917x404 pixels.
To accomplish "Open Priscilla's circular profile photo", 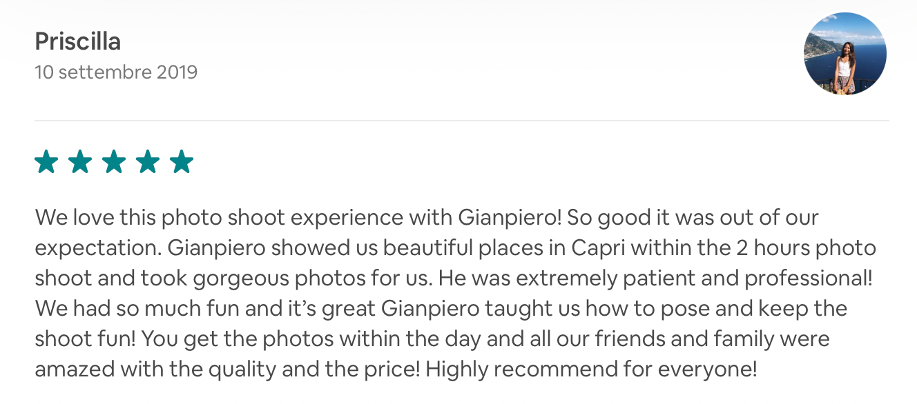I will tap(844, 54).
